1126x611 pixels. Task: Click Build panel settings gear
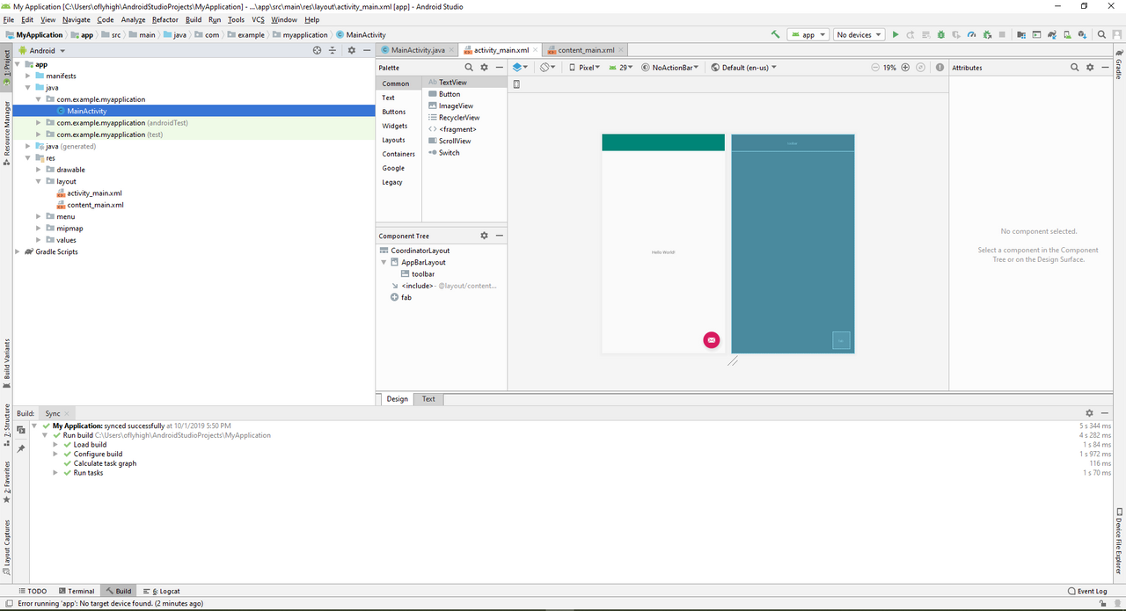1090,412
